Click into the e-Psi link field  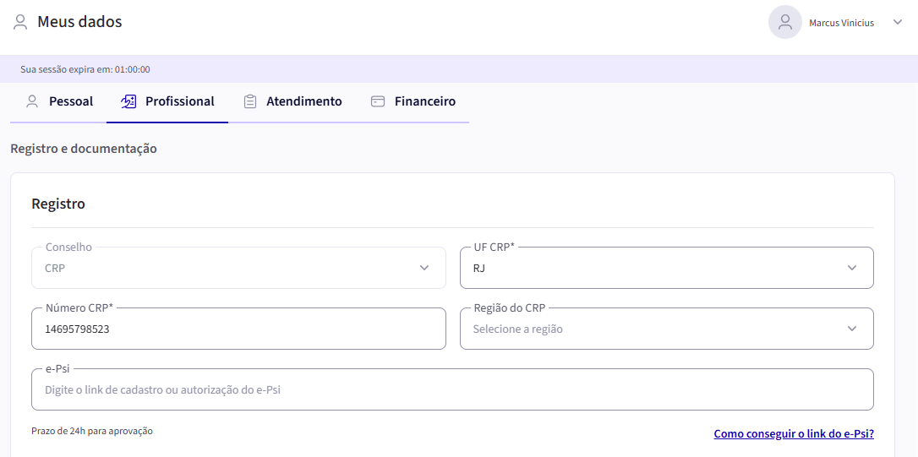point(452,389)
